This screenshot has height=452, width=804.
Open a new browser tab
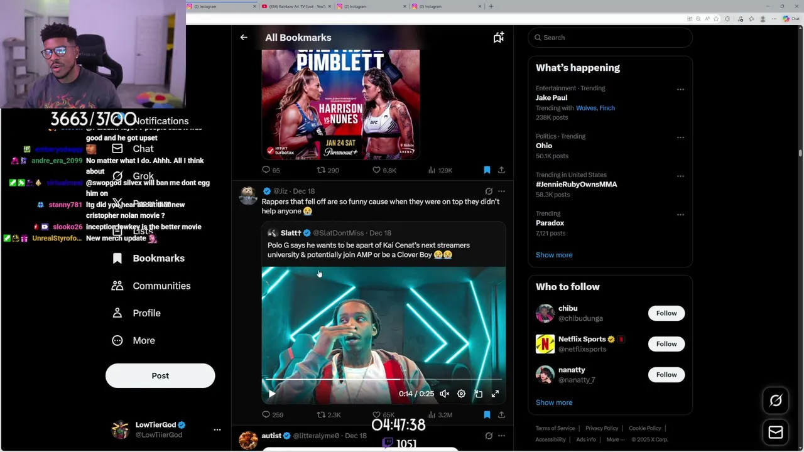click(491, 6)
